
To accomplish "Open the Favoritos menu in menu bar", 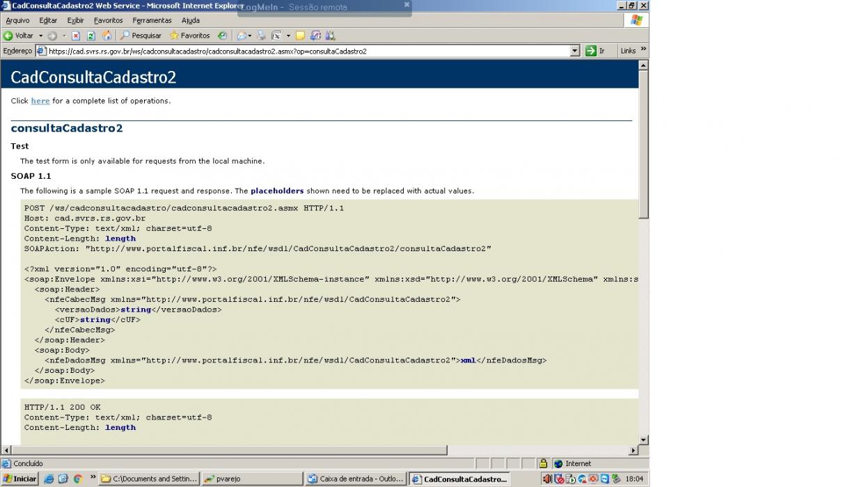I will point(108,21).
